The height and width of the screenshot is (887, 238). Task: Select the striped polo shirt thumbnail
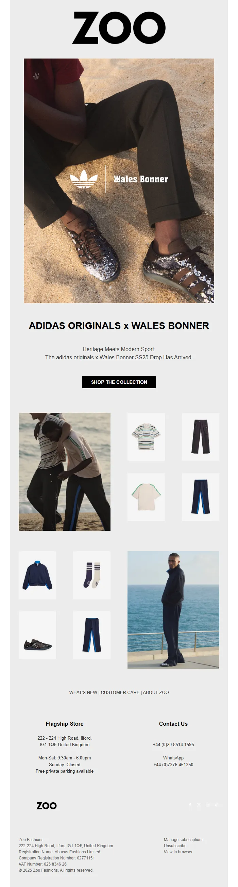coord(146,437)
